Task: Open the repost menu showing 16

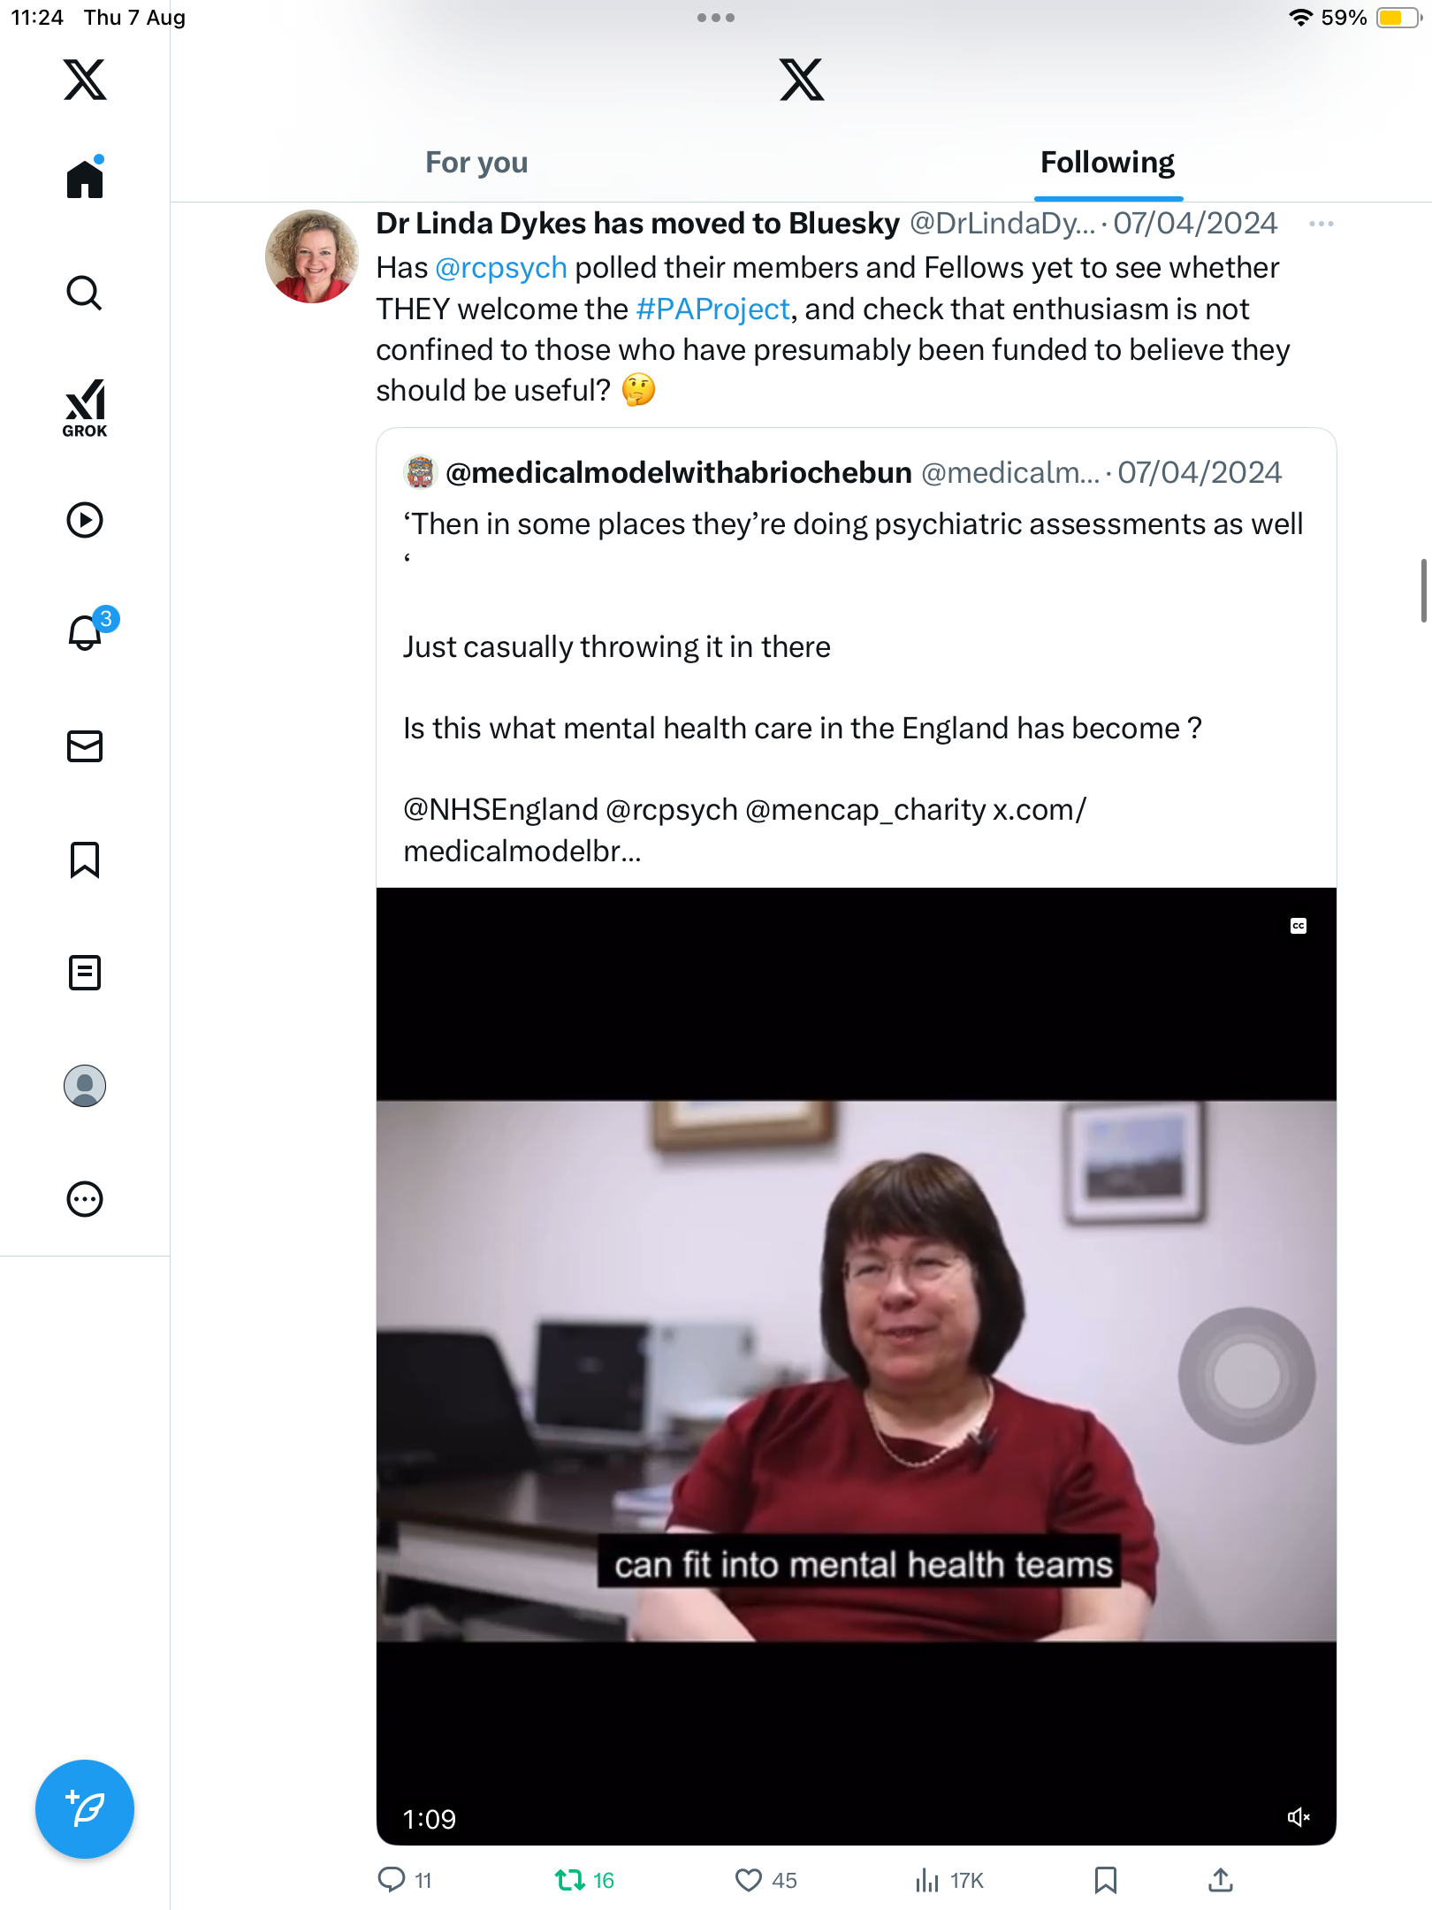Action: (x=570, y=1880)
